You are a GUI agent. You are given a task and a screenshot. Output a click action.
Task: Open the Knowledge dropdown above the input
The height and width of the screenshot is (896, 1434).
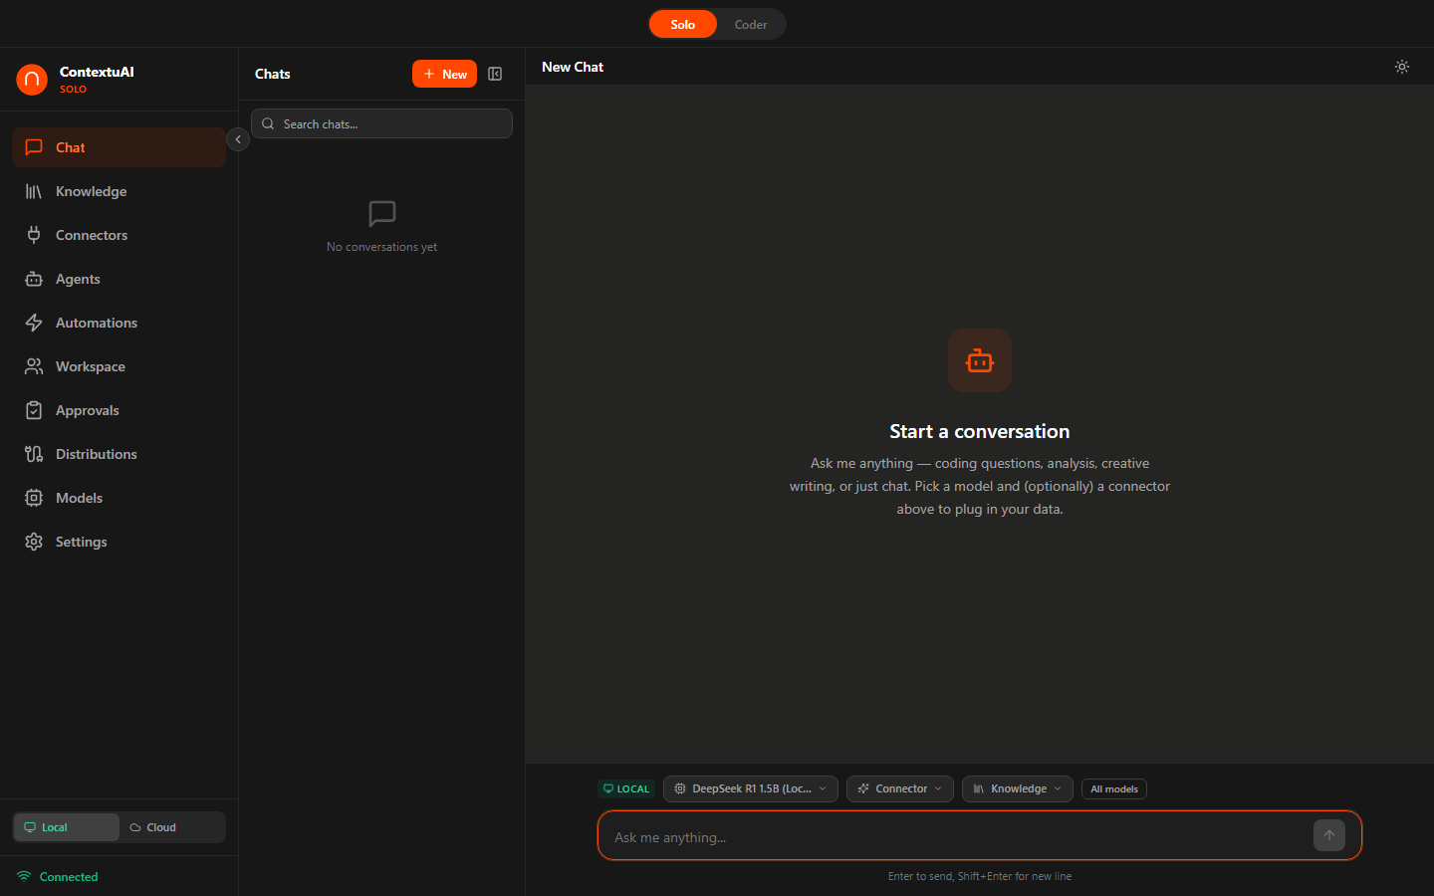point(1018,788)
